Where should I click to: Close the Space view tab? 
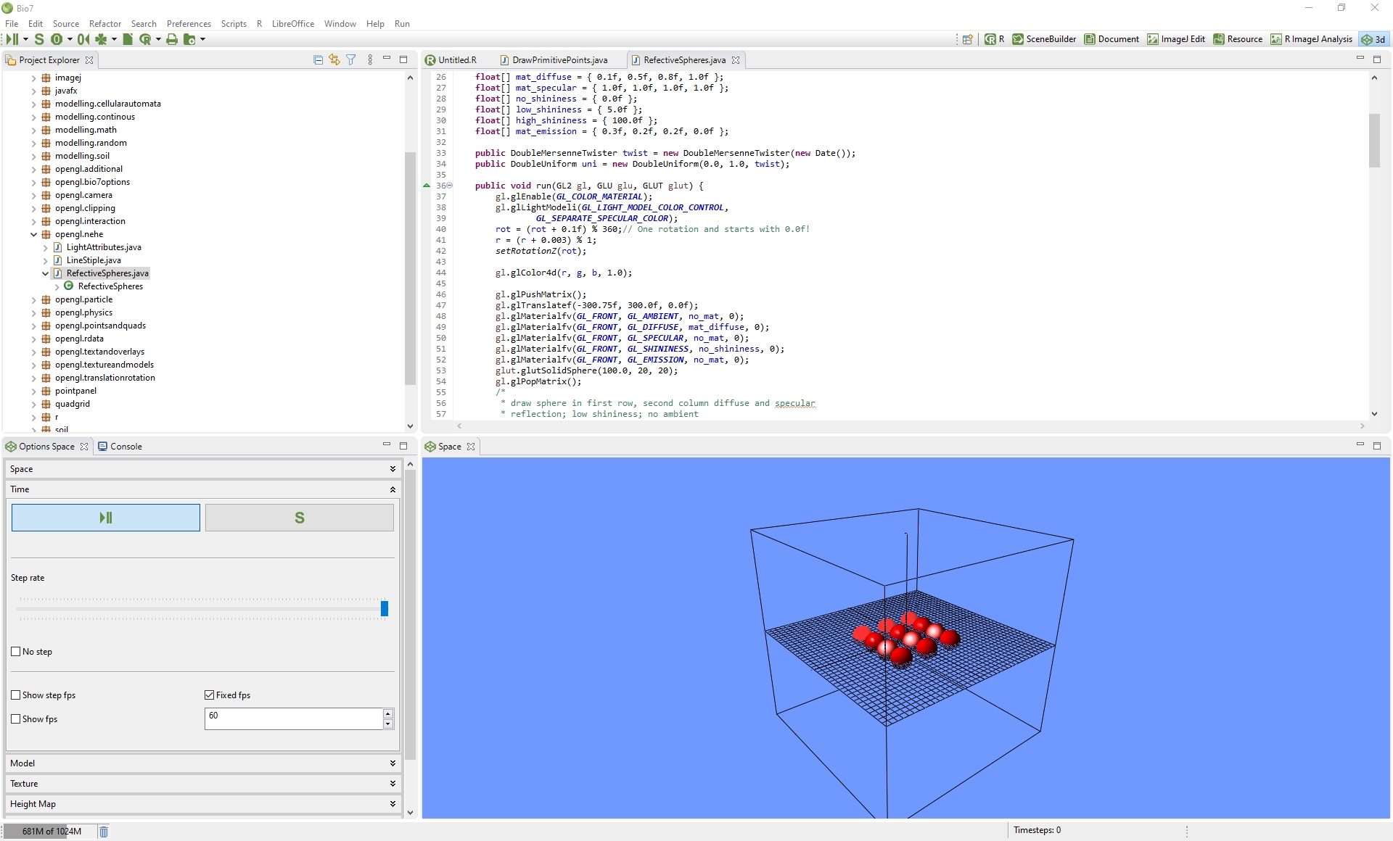click(x=471, y=447)
